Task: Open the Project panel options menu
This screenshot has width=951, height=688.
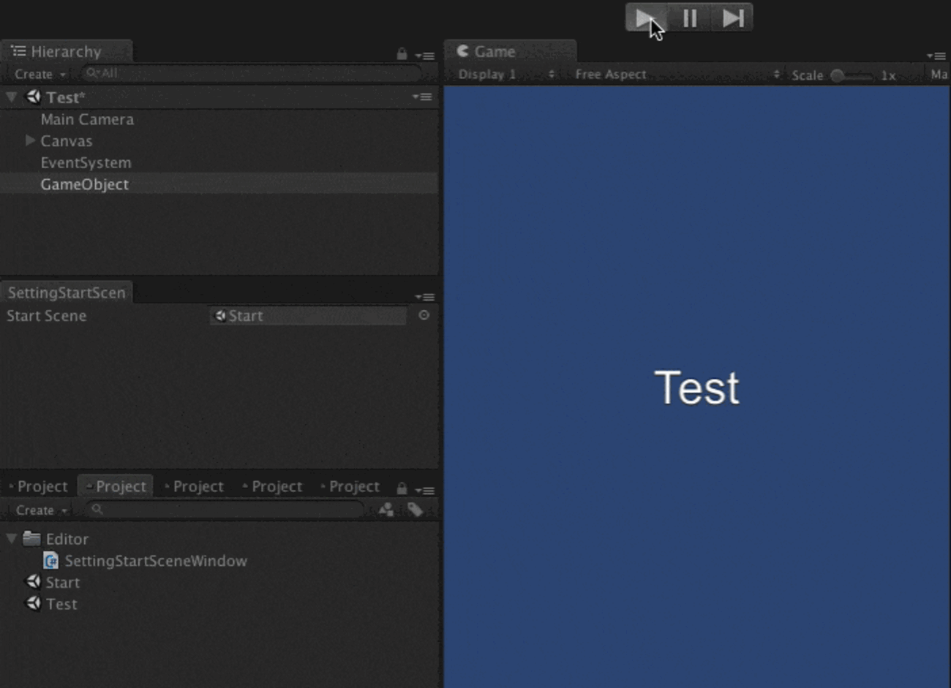Action: pyautogui.click(x=424, y=490)
